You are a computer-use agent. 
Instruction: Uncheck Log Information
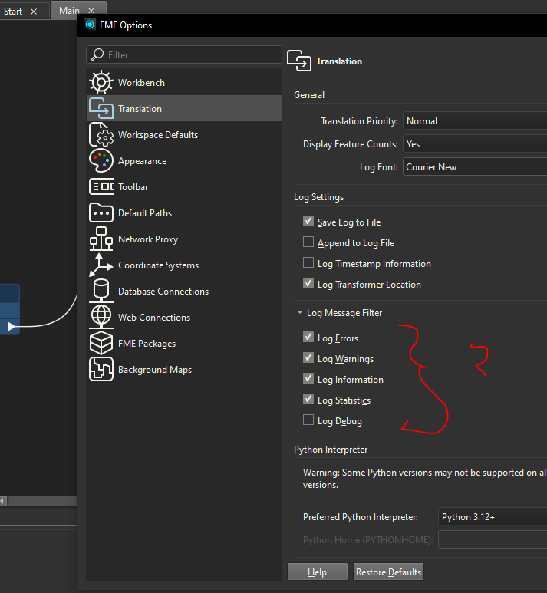coord(308,378)
